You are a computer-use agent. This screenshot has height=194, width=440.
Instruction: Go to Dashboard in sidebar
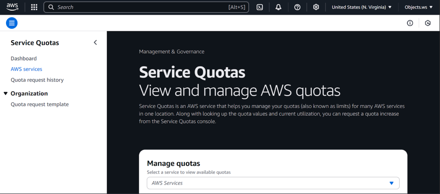pos(24,59)
